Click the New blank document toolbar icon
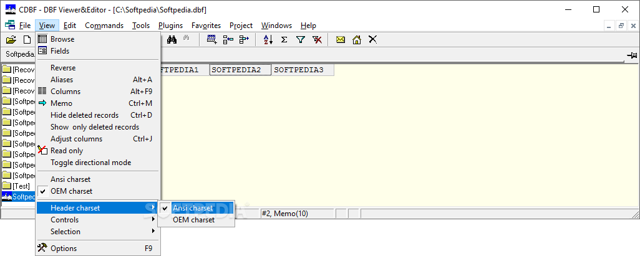Screen dimensions: 640x256 click(x=27, y=39)
